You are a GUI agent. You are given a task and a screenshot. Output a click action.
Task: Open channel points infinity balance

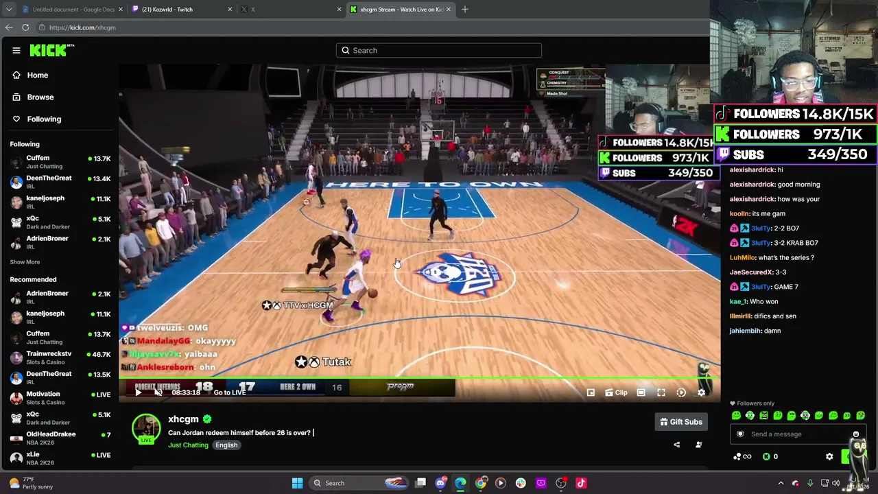(742, 456)
